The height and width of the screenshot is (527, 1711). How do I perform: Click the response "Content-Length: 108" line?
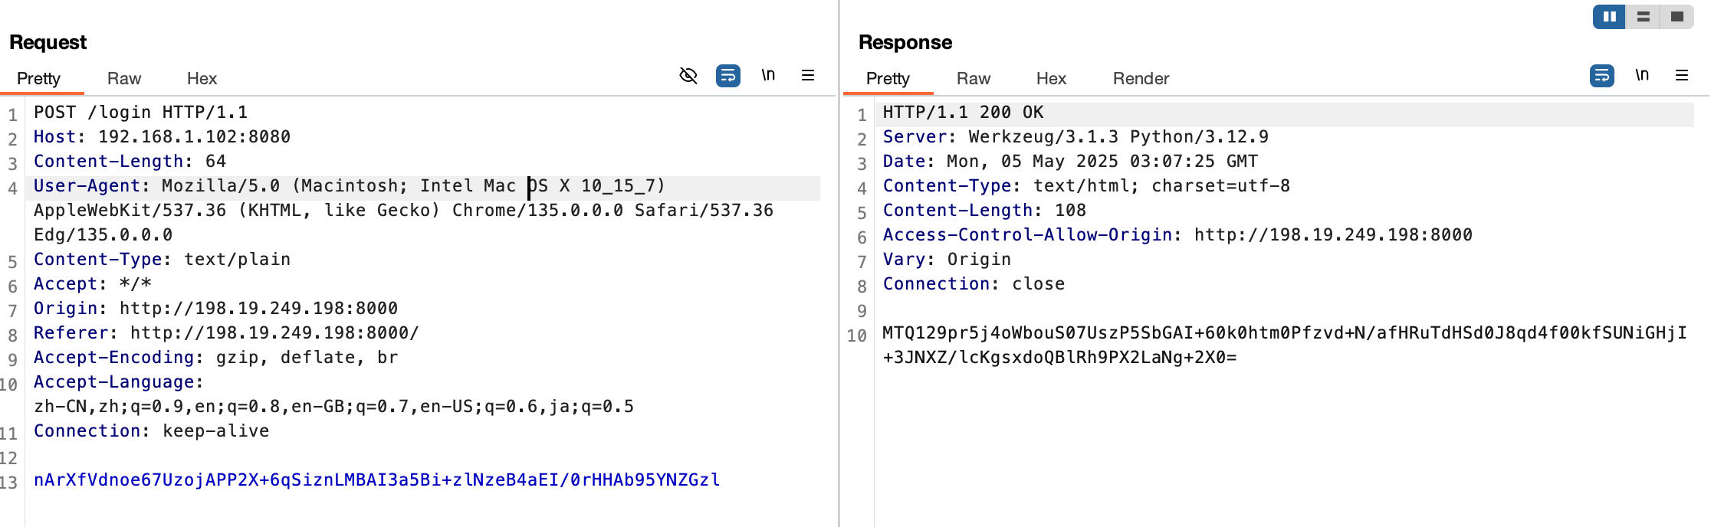985,211
